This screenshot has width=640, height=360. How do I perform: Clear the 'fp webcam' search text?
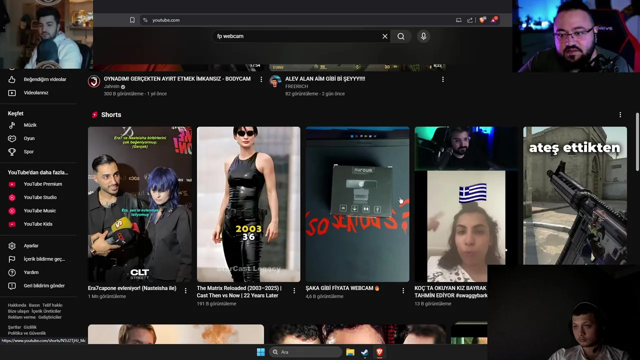click(x=385, y=36)
